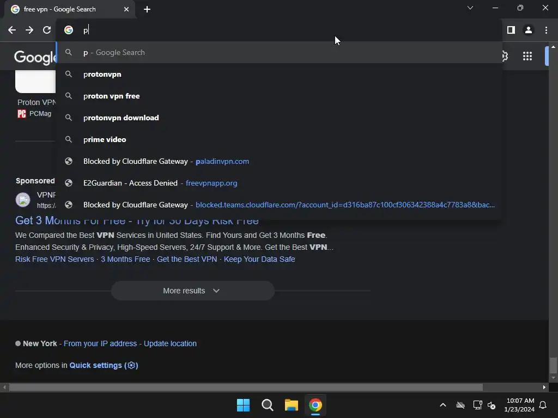
Task: Click the globe icon beside 'E2Guardian - Access Denied'
Action: click(69, 183)
